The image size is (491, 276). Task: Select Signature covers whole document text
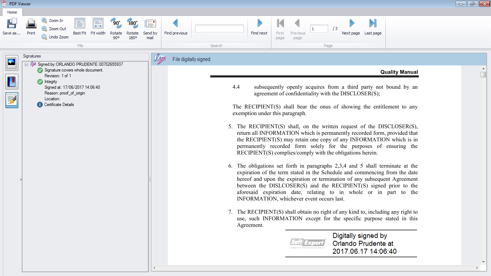click(x=74, y=70)
